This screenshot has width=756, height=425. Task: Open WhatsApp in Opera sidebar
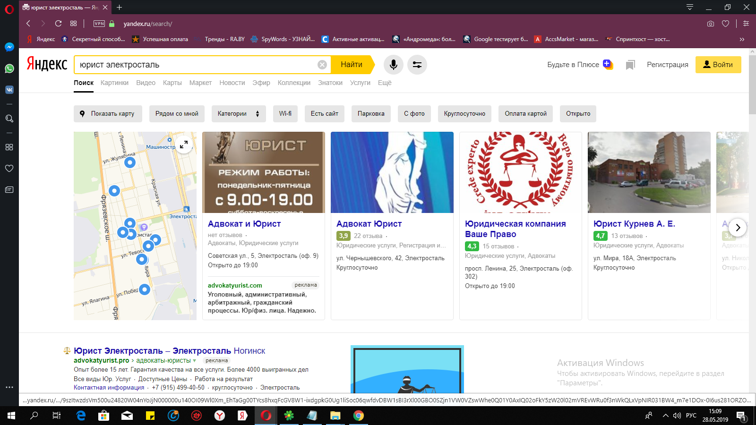coord(9,68)
